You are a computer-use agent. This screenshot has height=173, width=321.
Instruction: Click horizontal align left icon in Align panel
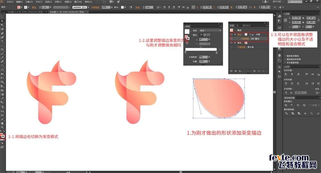coord(286,75)
